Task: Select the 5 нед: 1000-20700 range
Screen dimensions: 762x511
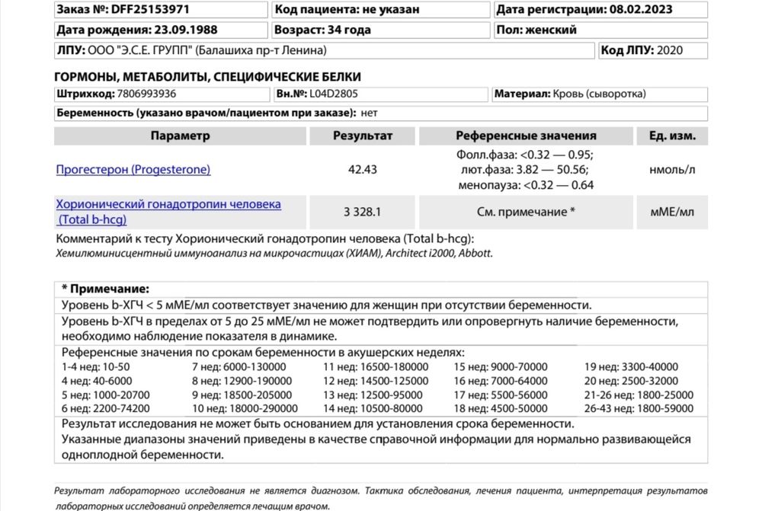Action: [x=105, y=395]
